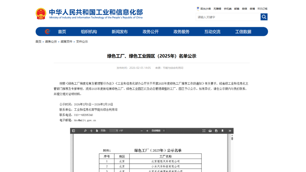Switch PDF to presentation fullscreen mode
Image resolution: width=306 pixels, height=172 pixels.
(204, 131)
